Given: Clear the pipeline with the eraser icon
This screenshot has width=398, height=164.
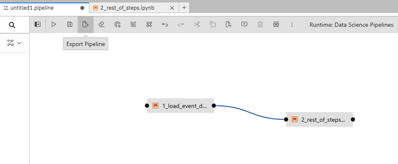Looking at the screenshot, I should [x=101, y=24].
